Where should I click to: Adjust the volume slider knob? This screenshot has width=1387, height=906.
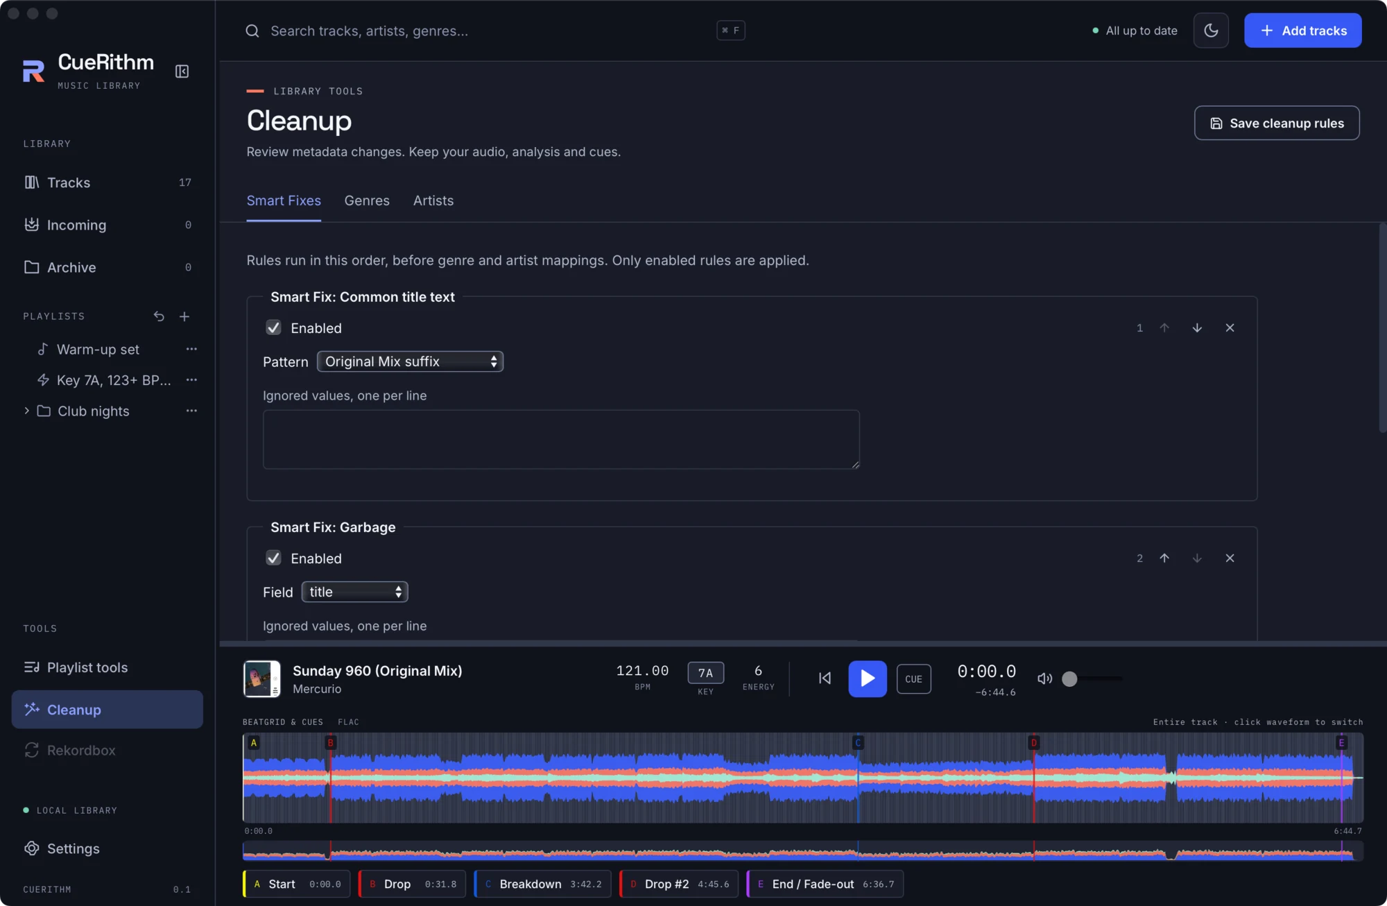click(x=1069, y=678)
